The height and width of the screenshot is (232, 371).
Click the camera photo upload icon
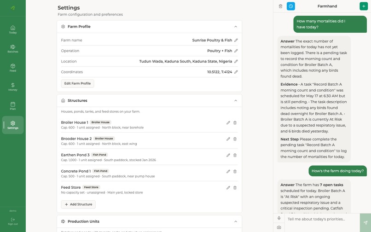[x=279, y=227]
